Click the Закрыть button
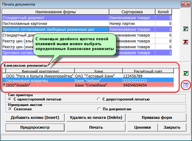The height and width of the screenshot is (141, 192). pos(172,127)
